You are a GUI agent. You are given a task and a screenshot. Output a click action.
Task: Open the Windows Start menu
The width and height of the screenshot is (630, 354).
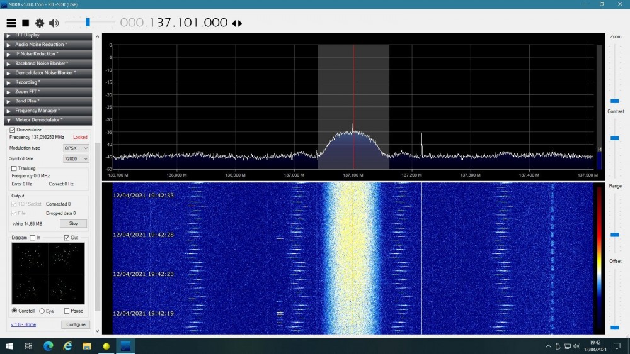coord(9,346)
